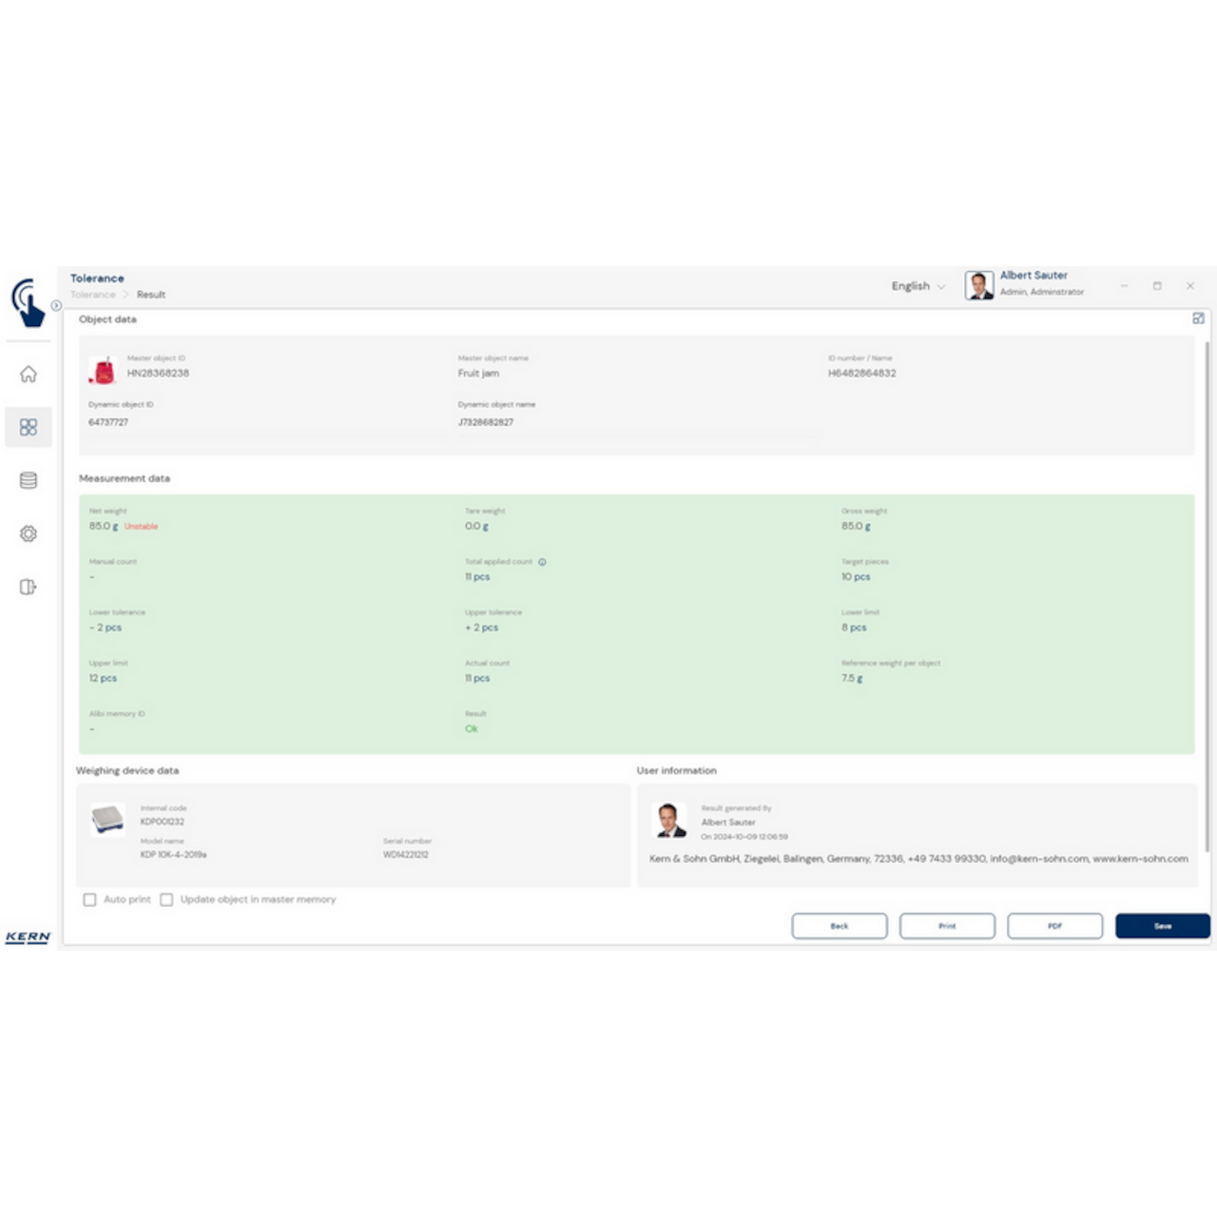The image size is (1217, 1217).
Task: Click the KERN logo at the bottom left
Action: point(28,937)
